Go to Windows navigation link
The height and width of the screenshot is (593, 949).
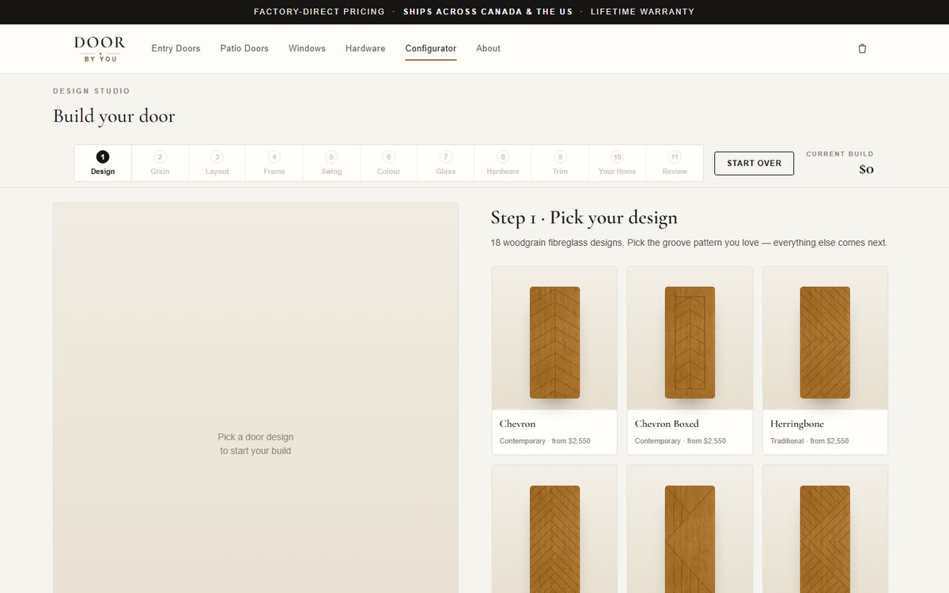click(x=307, y=48)
